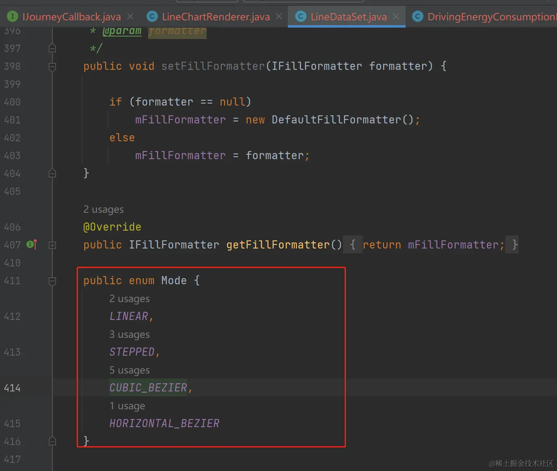This screenshot has height=471, width=557.
Task: Open the 2 usages hint above @Override
Action: 104,209
